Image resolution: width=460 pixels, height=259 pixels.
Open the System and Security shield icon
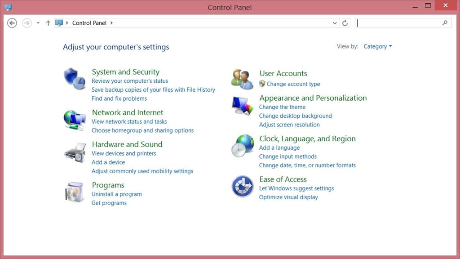[x=75, y=79]
